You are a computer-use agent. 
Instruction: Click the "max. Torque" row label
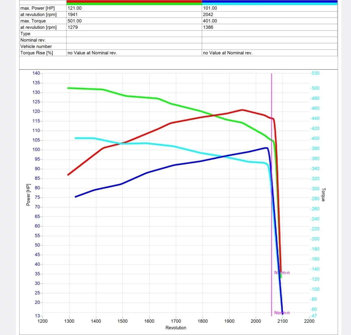point(33,21)
